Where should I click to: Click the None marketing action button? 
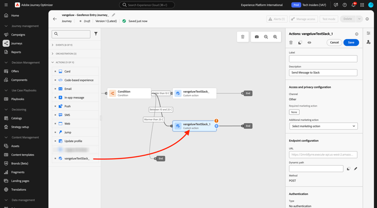pos(294,112)
